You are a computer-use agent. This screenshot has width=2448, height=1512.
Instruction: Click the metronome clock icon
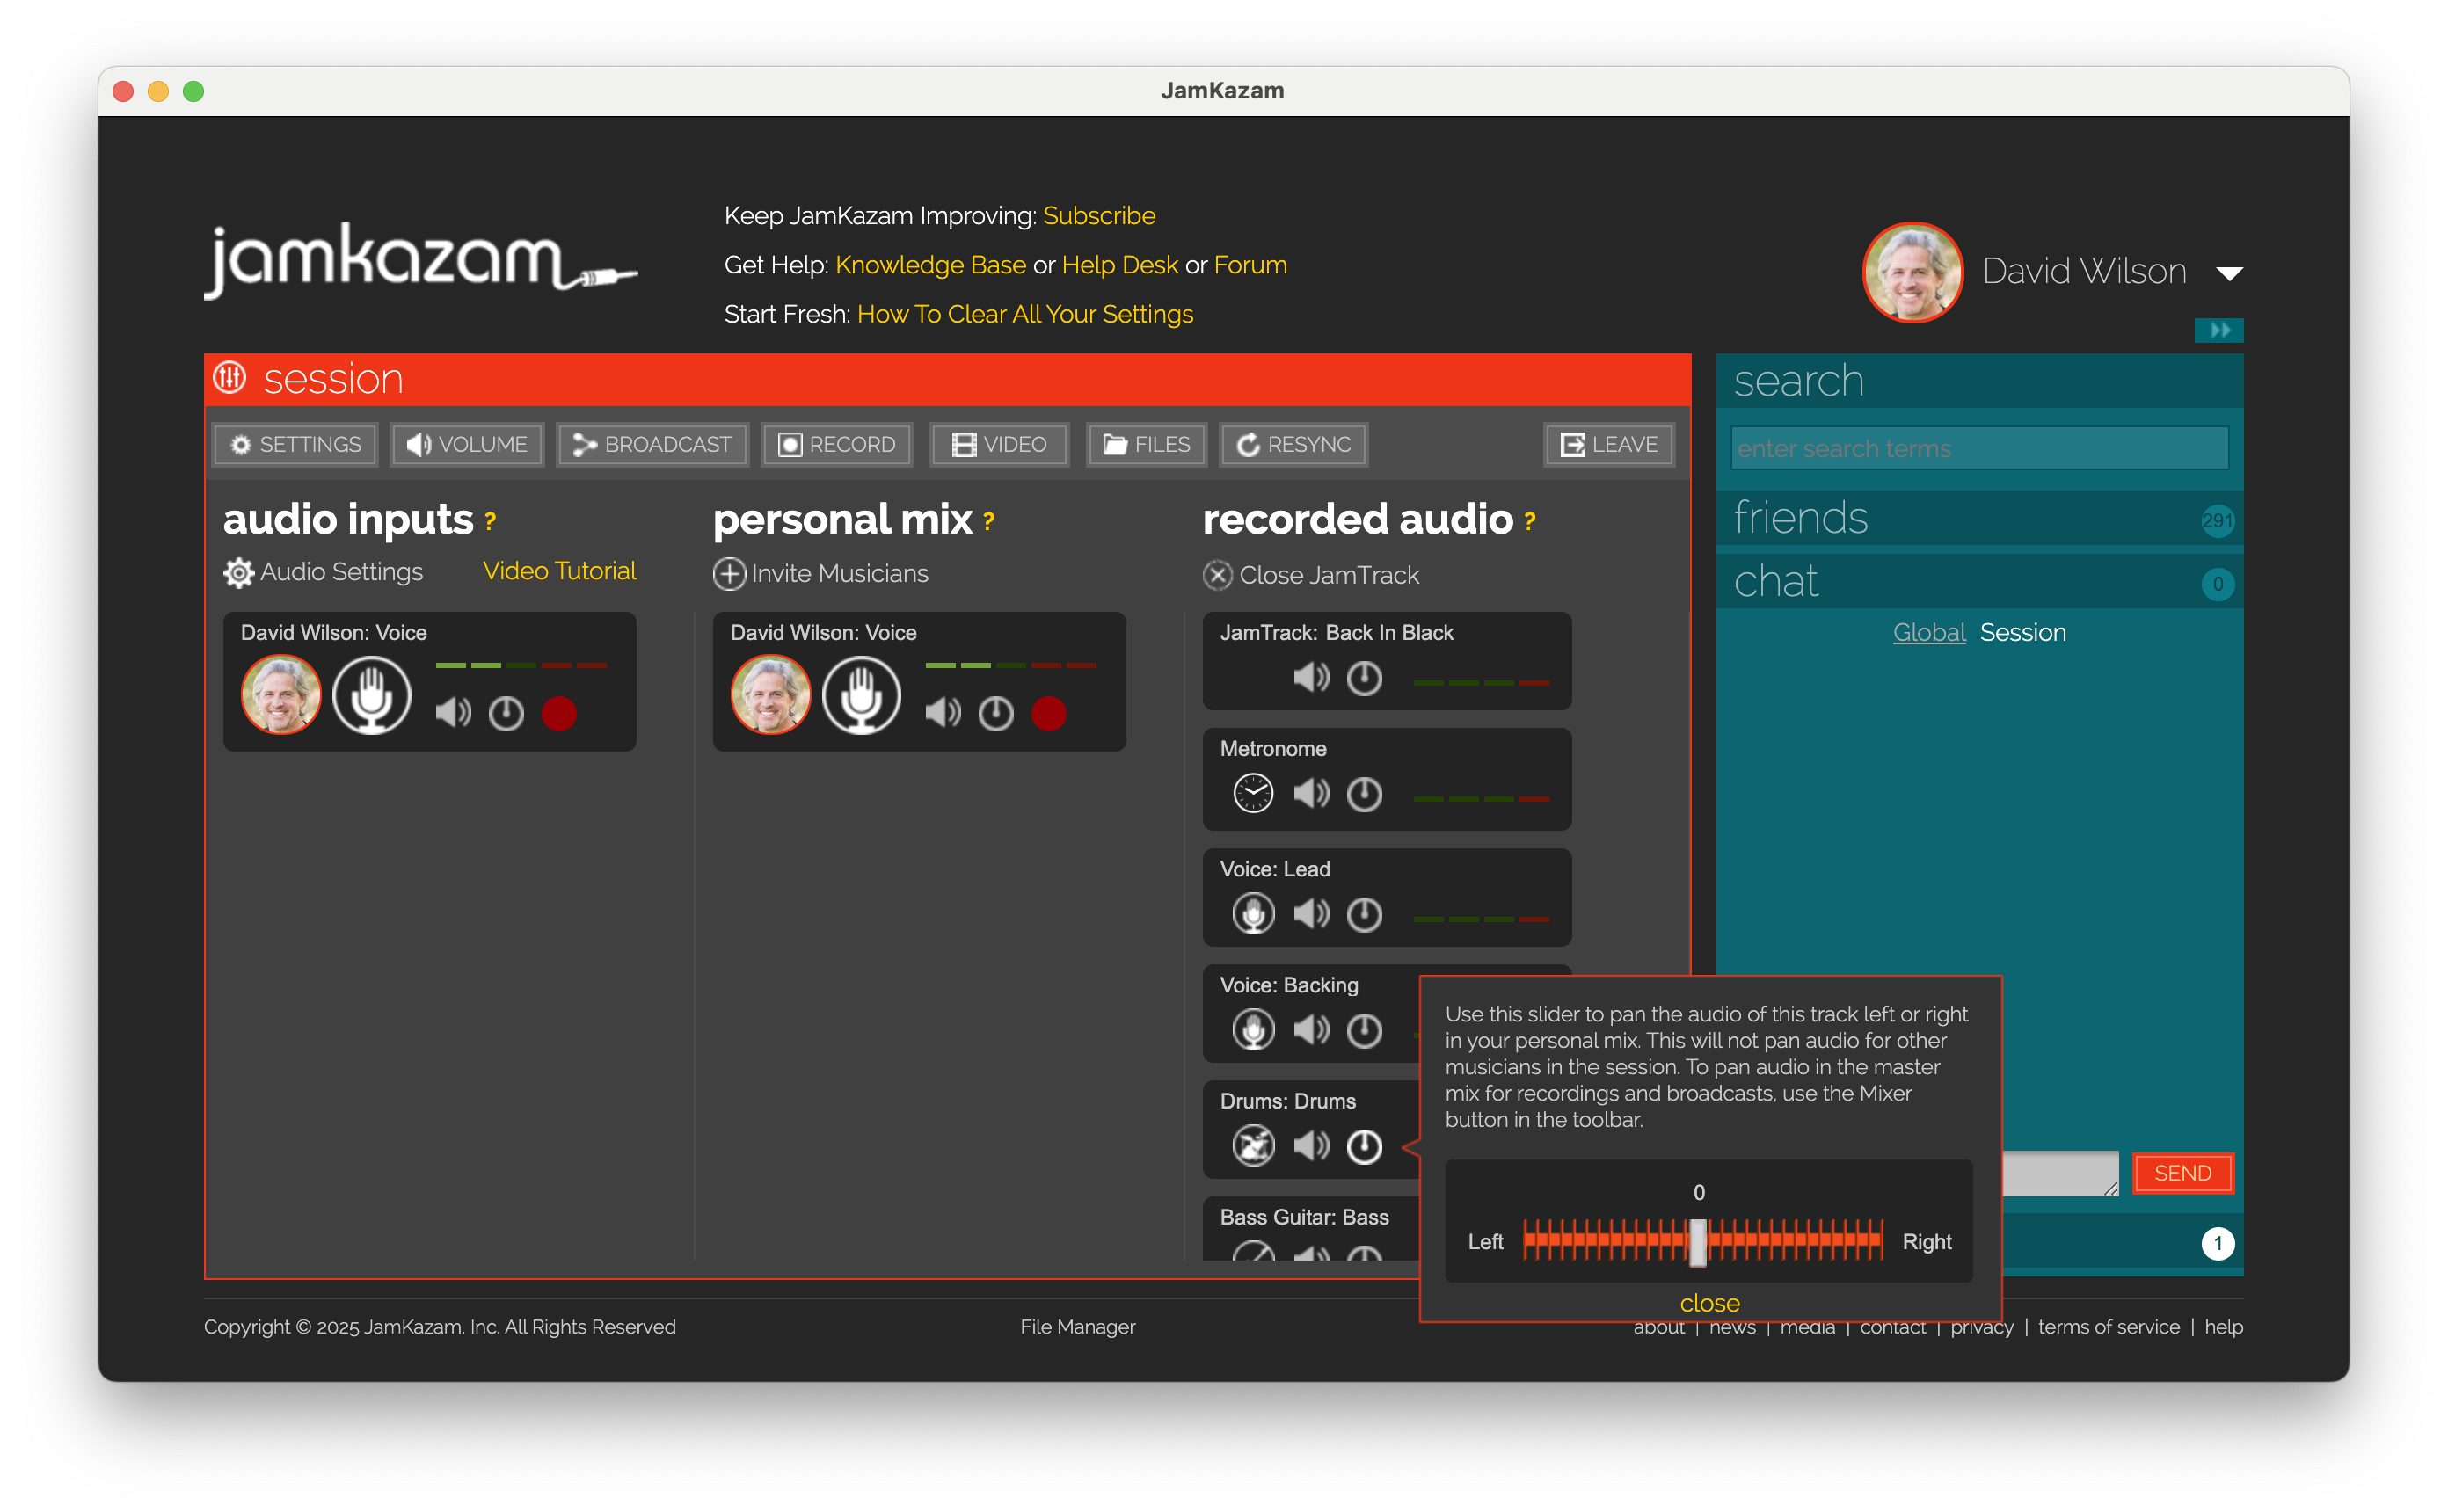point(1253,794)
